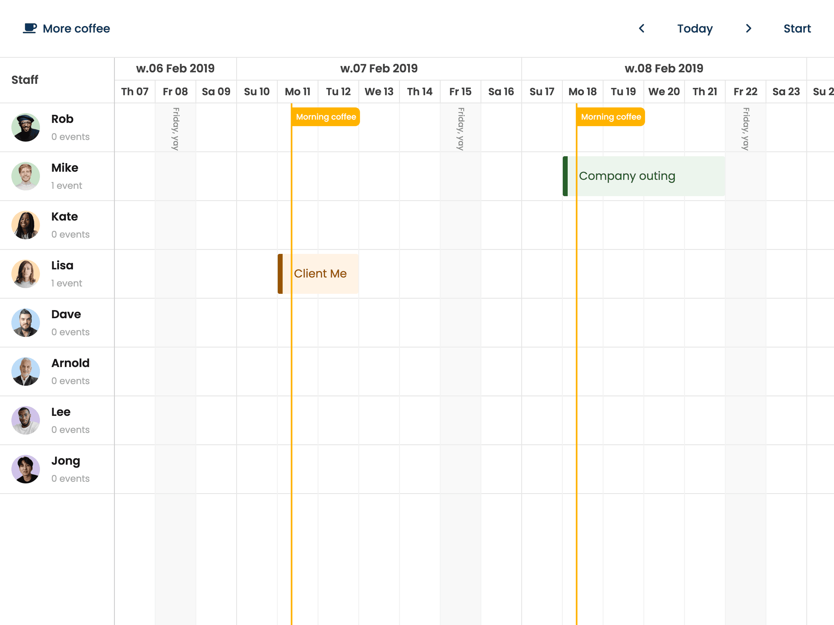Click Morning coffee marker on Mo 11

[x=326, y=117]
